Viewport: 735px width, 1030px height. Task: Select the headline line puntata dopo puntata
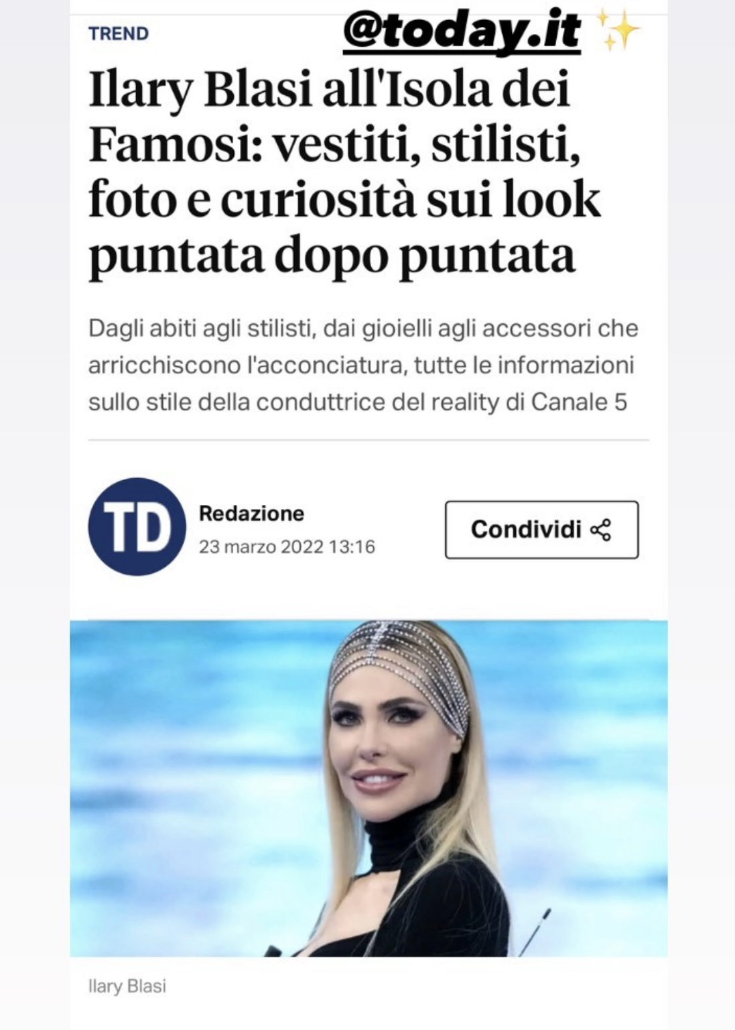[x=332, y=257]
